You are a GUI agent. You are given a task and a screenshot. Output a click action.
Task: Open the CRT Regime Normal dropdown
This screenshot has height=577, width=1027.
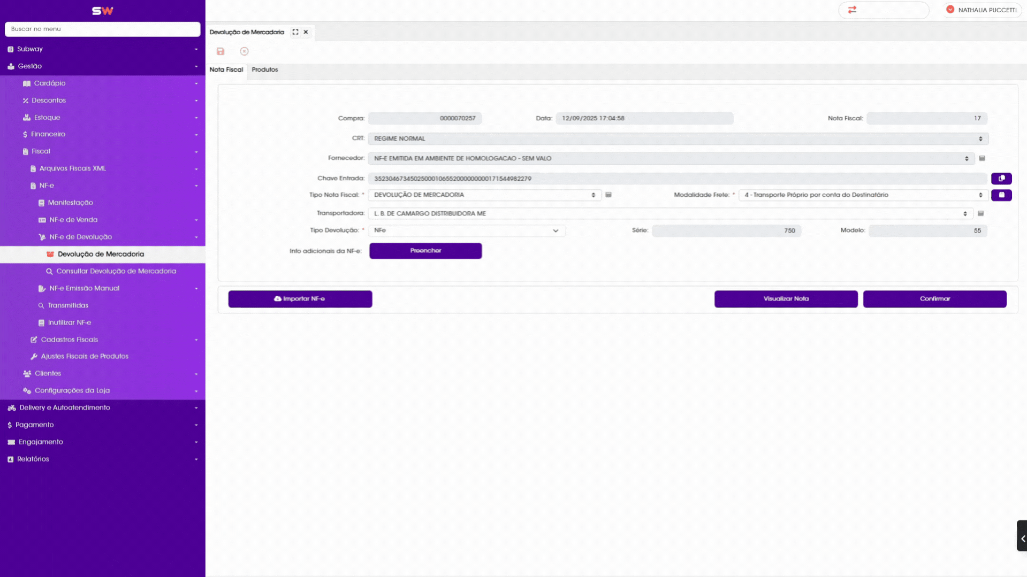[678, 139]
